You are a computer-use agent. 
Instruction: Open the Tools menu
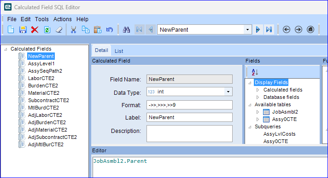41,19
